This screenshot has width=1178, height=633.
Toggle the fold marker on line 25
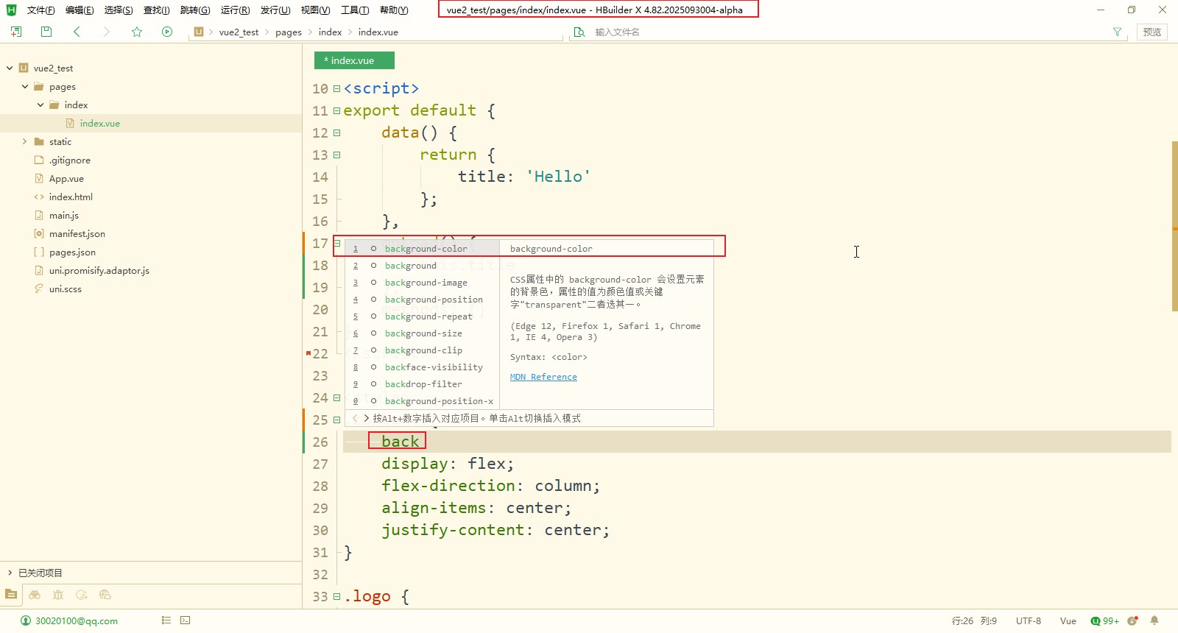click(x=336, y=420)
